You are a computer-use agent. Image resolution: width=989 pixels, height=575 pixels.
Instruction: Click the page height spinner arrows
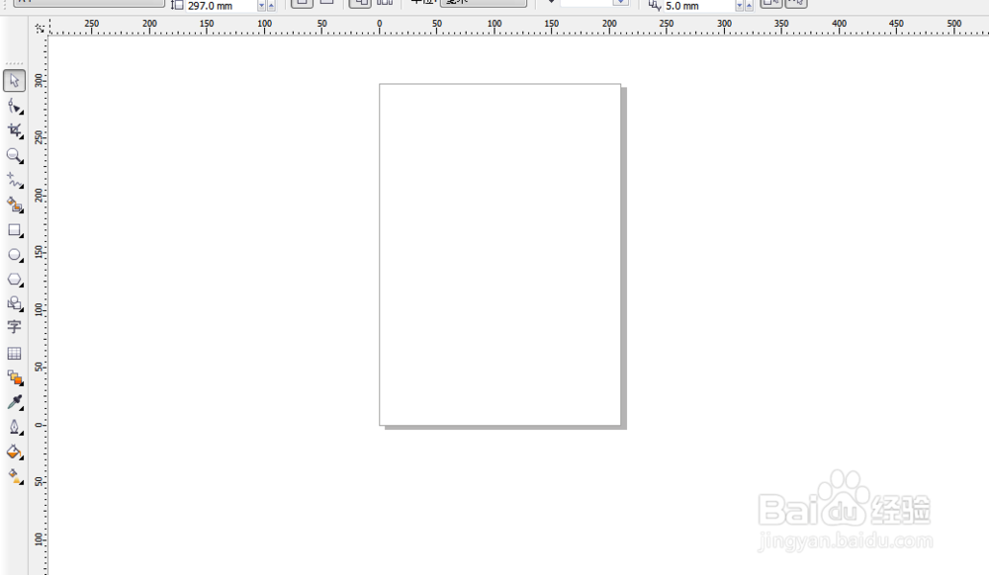[266, 6]
